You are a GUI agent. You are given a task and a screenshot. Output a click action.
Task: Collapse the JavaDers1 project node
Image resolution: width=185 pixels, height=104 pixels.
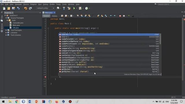coord(5,15)
